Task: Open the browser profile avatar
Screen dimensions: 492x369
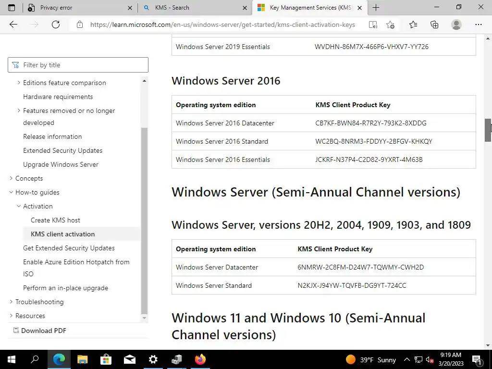Action: point(456,25)
